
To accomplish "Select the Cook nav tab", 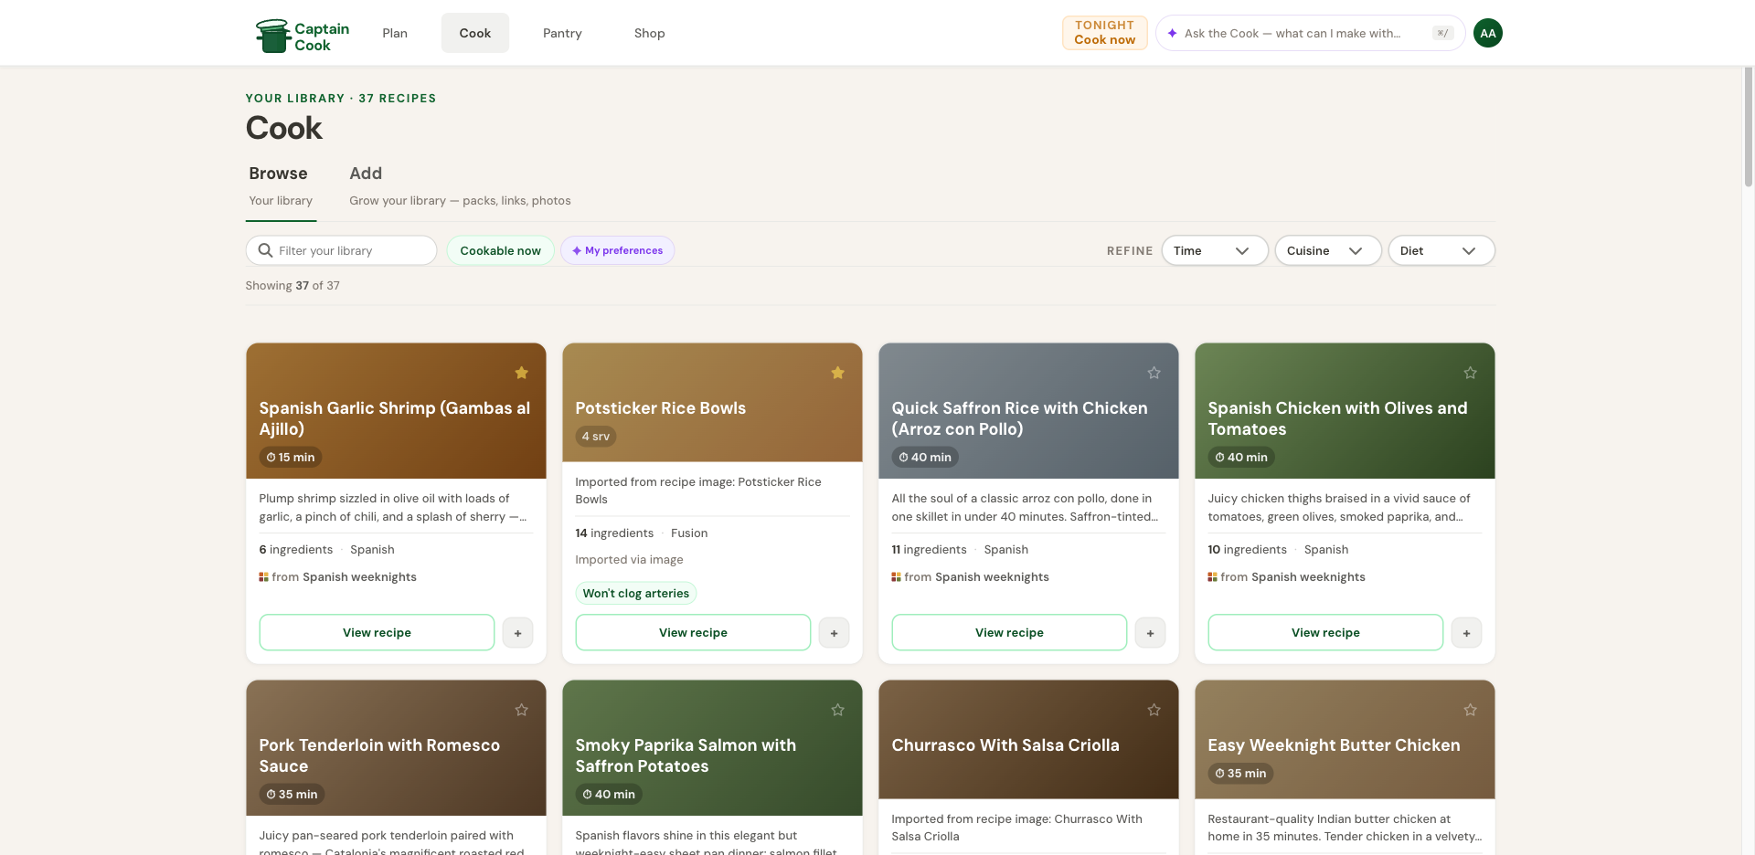I will point(475,33).
